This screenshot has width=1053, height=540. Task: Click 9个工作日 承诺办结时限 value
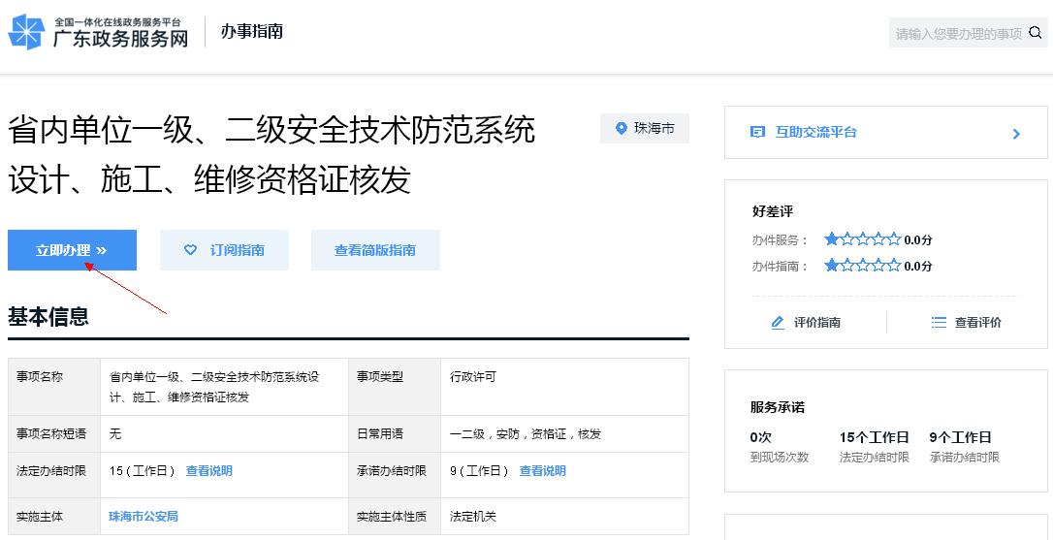pos(960,437)
